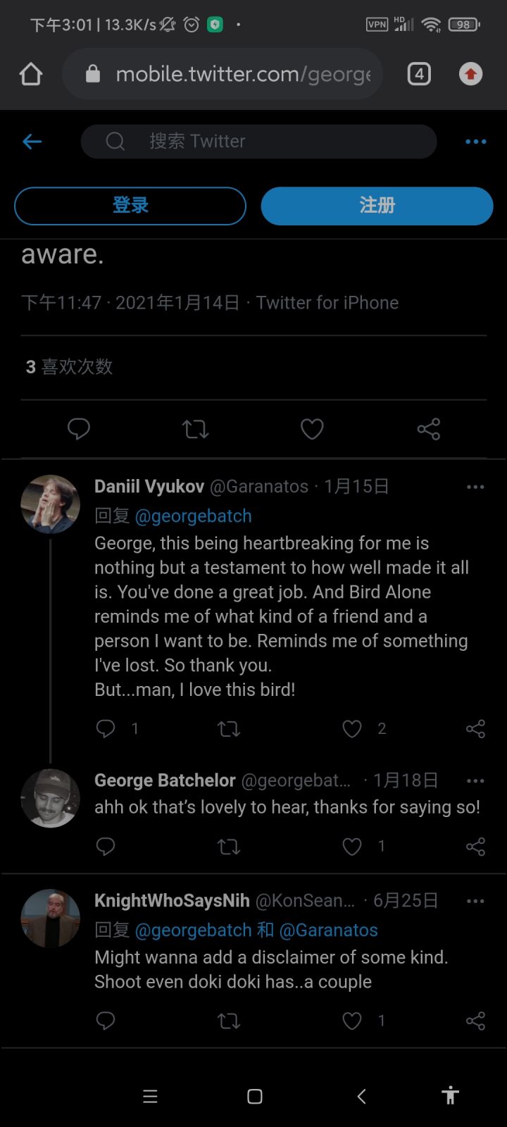This screenshot has height=1127, width=507.
Task: Reply to the main tweet
Action: 79,429
